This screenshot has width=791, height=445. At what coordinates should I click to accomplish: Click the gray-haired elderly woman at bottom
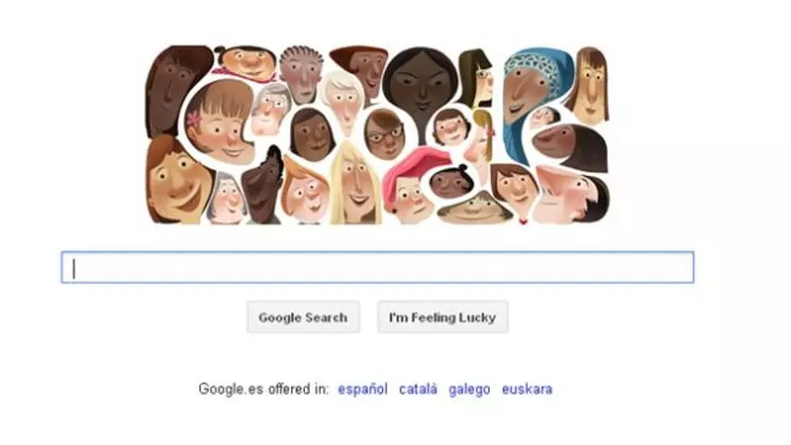click(227, 199)
